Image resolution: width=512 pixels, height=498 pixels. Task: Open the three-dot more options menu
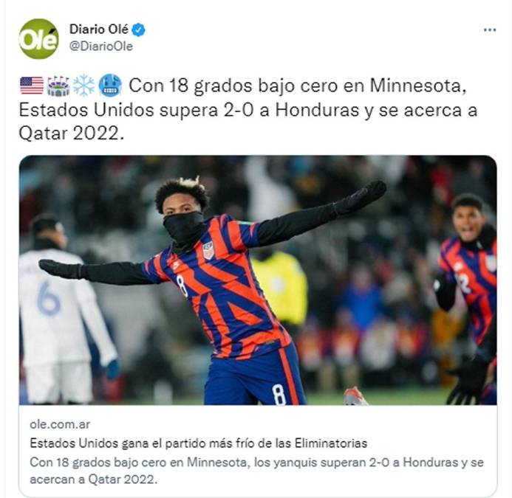(490, 30)
